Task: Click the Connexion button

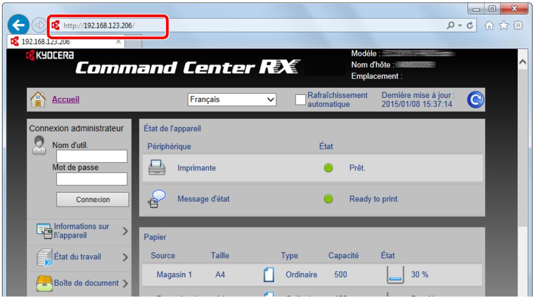Action: (x=93, y=200)
